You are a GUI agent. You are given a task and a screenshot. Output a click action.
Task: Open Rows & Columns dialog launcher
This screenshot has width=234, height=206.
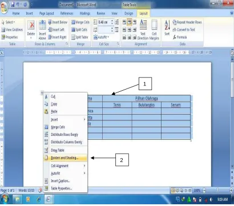click(x=67, y=44)
